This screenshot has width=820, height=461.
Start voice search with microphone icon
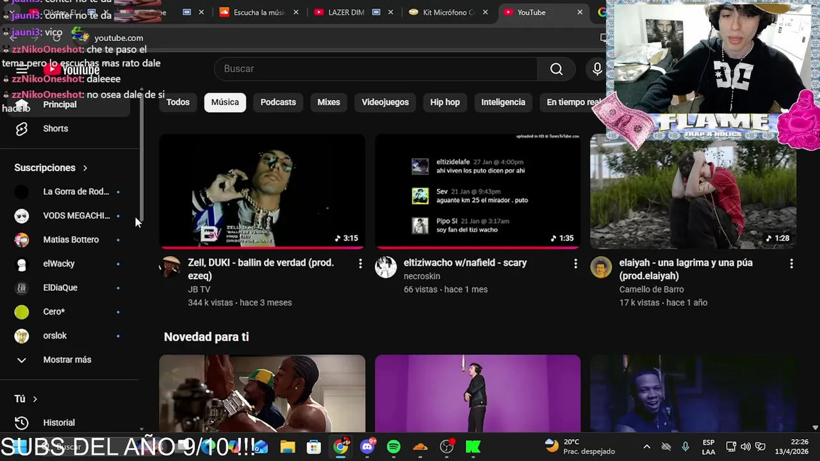tap(597, 69)
